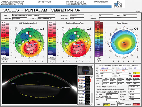The width and height of the screenshot is (142, 107).
Task: Click the Name input field
Action: click(x=34, y=15)
